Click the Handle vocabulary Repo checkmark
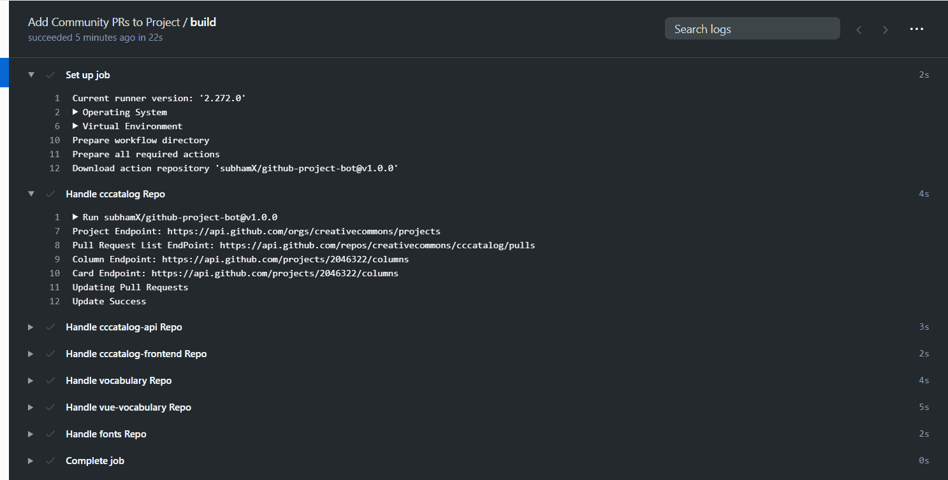 click(50, 381)
